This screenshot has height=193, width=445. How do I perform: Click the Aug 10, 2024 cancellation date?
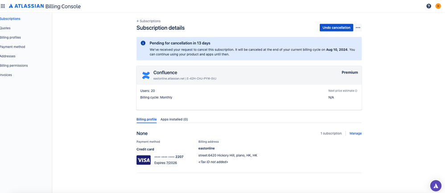337,49
